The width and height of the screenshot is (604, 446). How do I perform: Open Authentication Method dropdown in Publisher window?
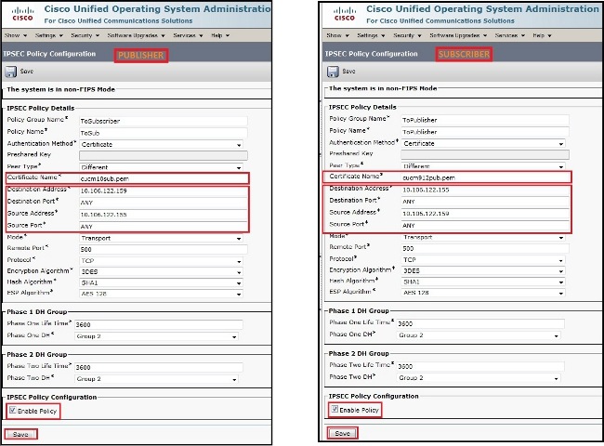(x=161, y=145)
